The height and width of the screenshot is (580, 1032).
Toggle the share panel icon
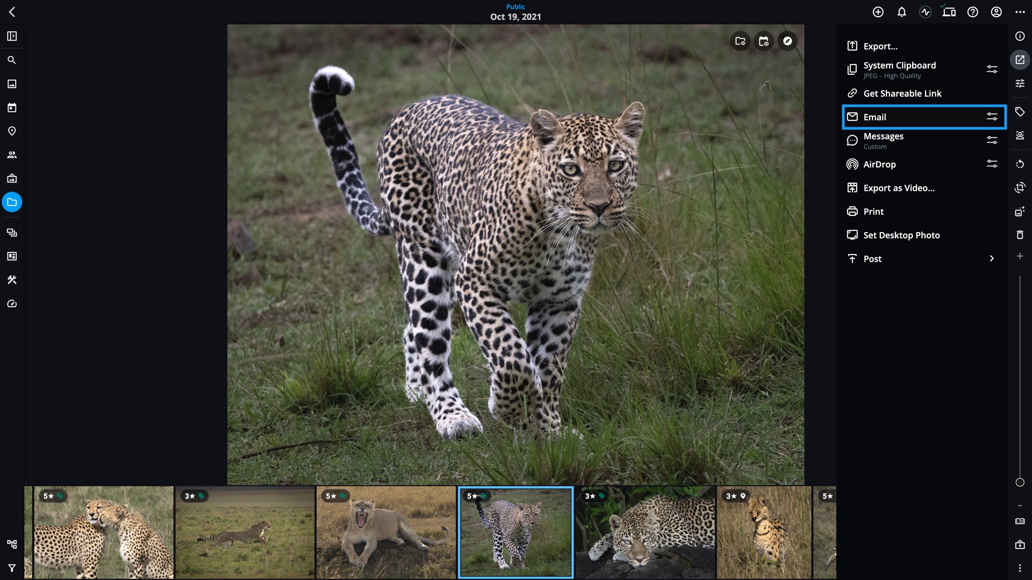(x=1020, y=60)
